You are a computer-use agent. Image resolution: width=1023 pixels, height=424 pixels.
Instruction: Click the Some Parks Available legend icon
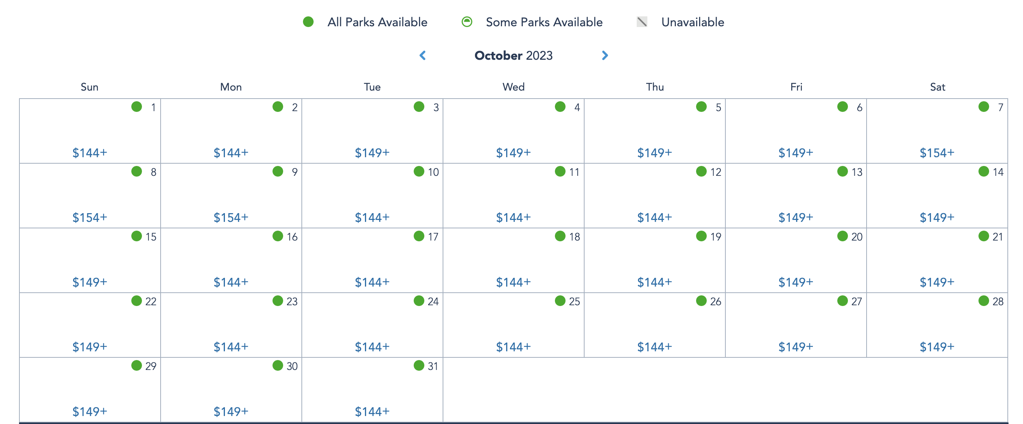(467, 22)
